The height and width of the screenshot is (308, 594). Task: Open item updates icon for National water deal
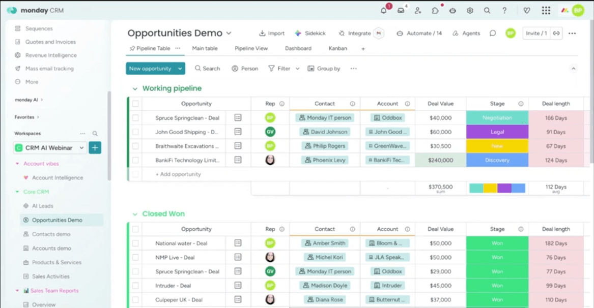pos(238,243)
